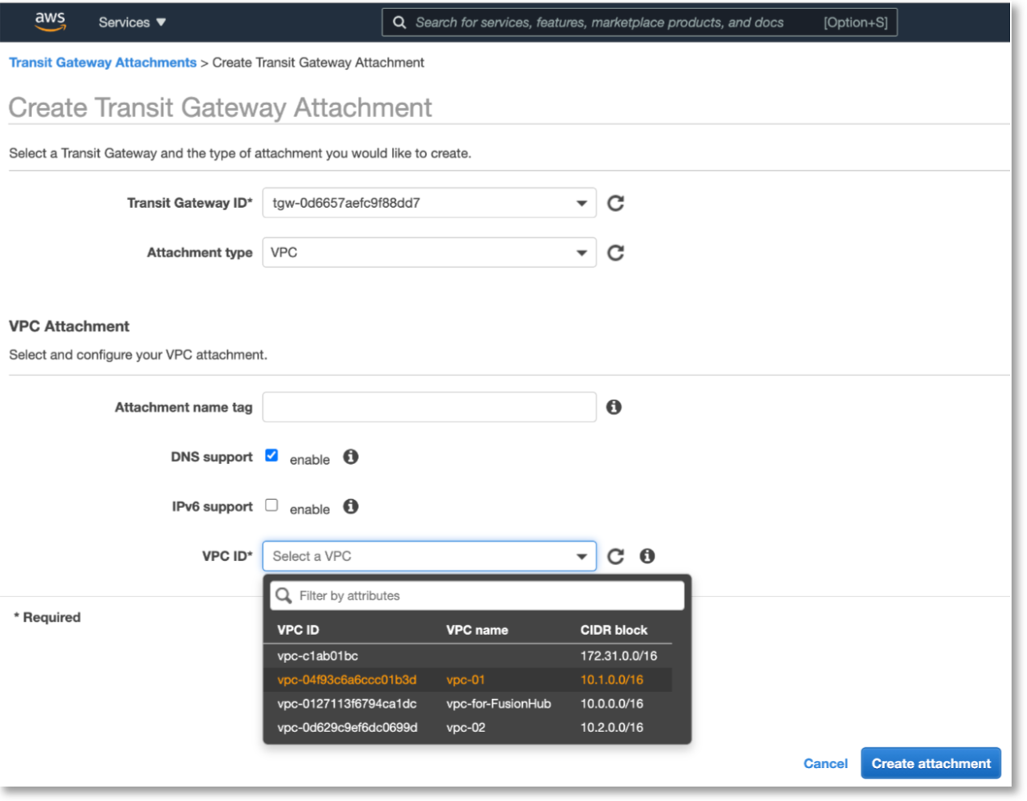Screen dimensions: 1027x801
Task: Show info about DNS support
Action: [351, 457]
